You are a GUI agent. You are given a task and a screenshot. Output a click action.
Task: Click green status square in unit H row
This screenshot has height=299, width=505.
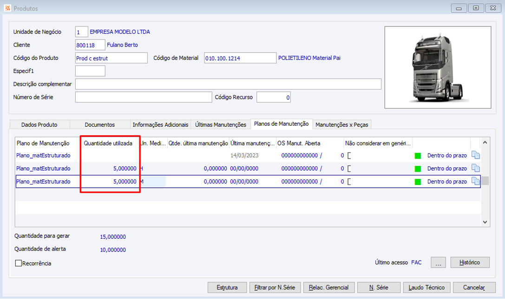click(418, 169)
